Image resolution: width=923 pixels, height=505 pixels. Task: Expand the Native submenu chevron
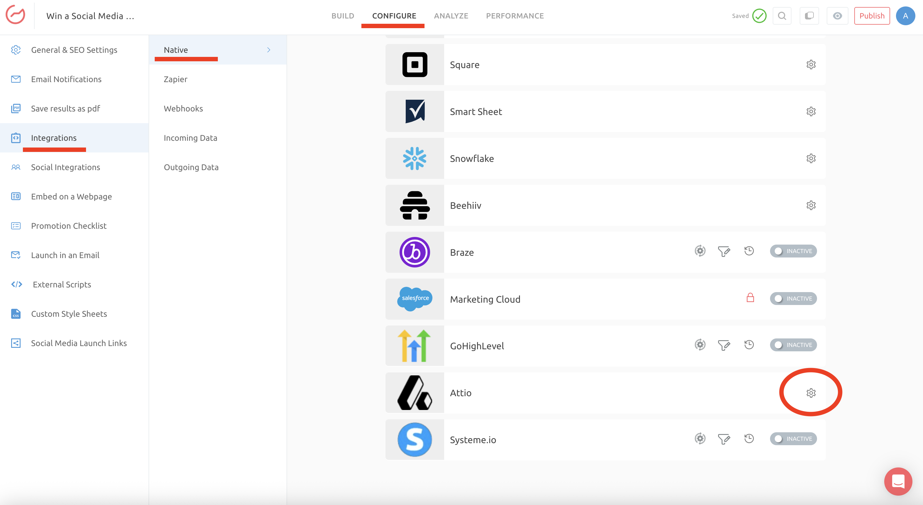pos(269,50)
